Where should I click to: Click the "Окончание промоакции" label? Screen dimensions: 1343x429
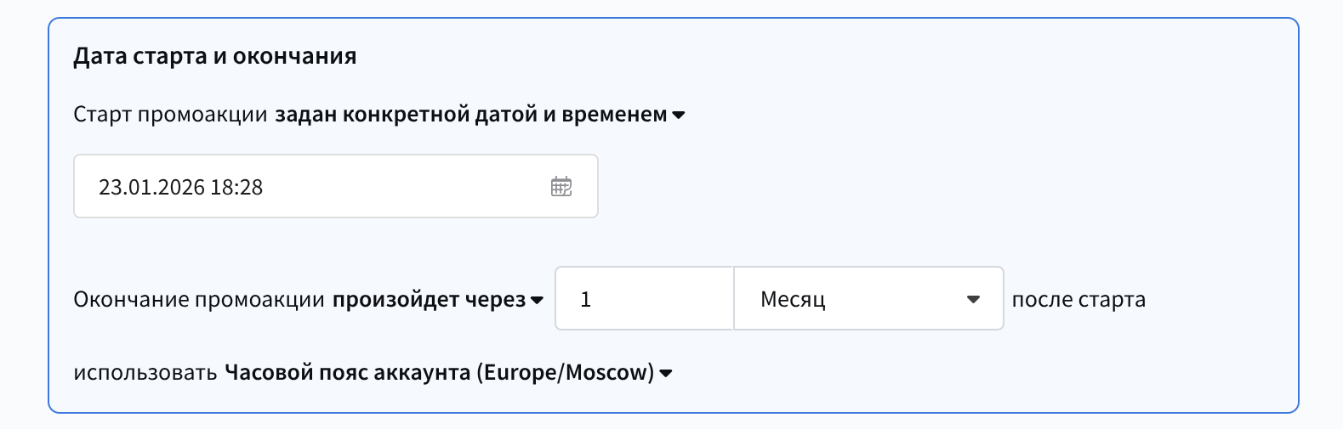[199, 300]
